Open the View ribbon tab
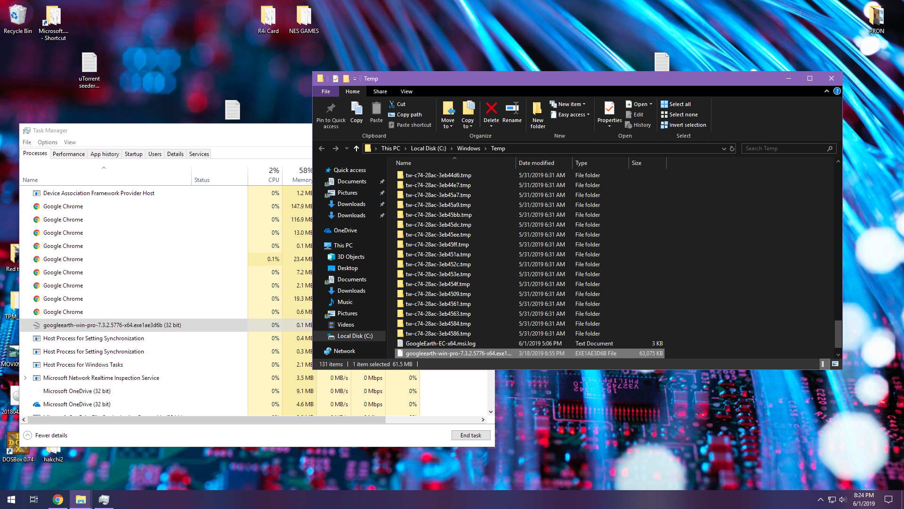Screen dimensions: 904x509 click(x=406, y=91)
